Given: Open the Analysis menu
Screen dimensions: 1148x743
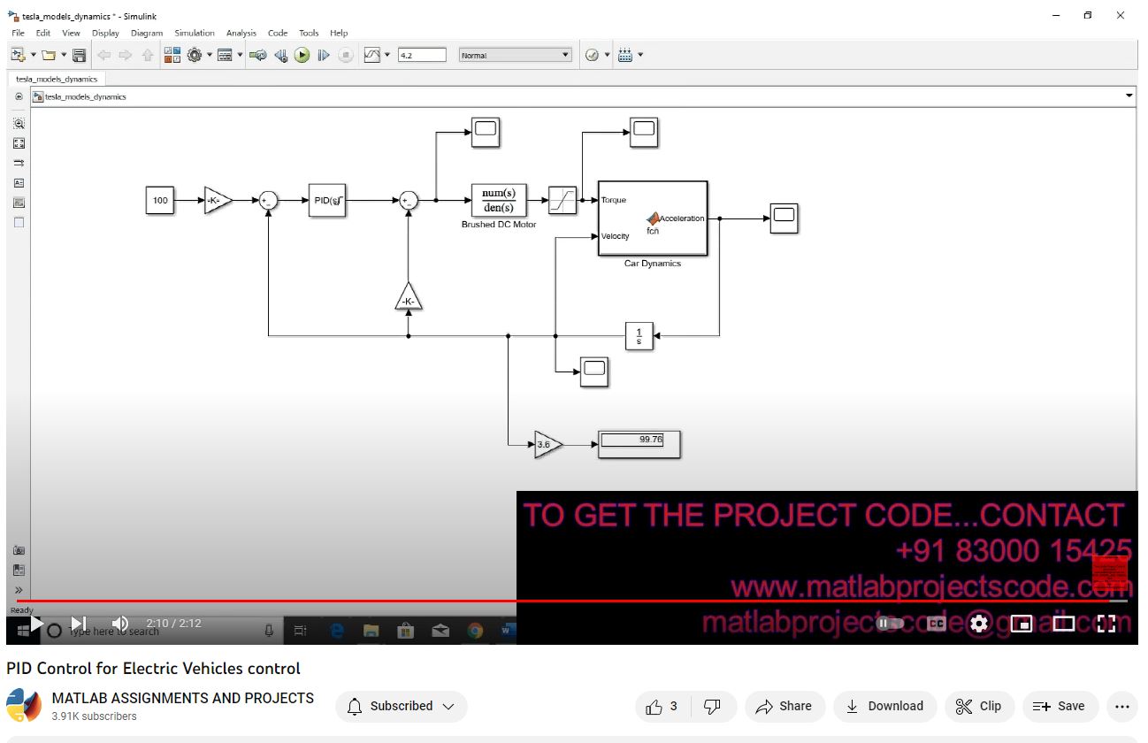Looking at the screenshot, I should [x=241, y=33].
